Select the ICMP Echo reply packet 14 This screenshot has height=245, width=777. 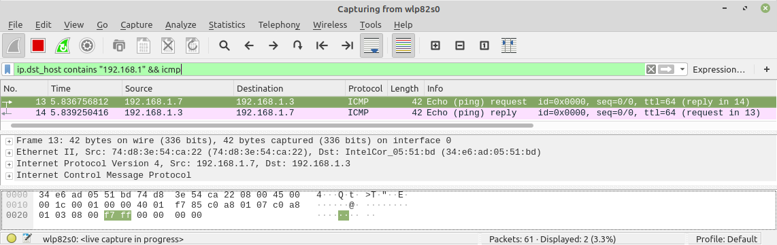[388, 113]
